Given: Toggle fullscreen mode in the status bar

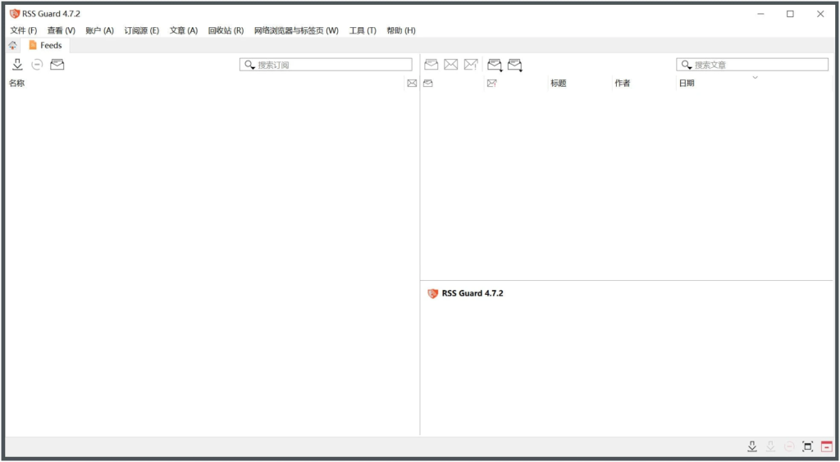Looking at the screenshot, I should coord(807,446).
